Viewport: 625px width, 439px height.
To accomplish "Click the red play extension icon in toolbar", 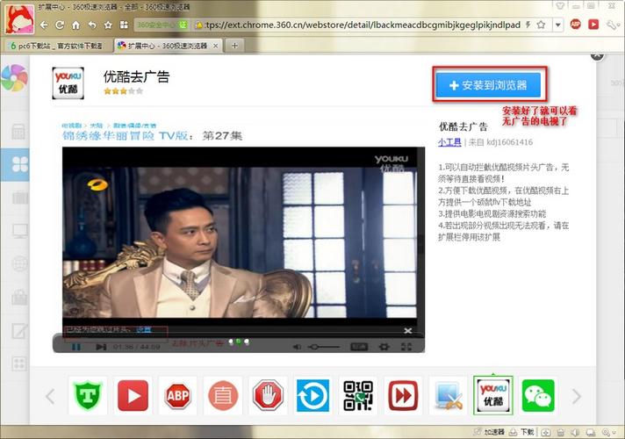I will click(593, 25).
